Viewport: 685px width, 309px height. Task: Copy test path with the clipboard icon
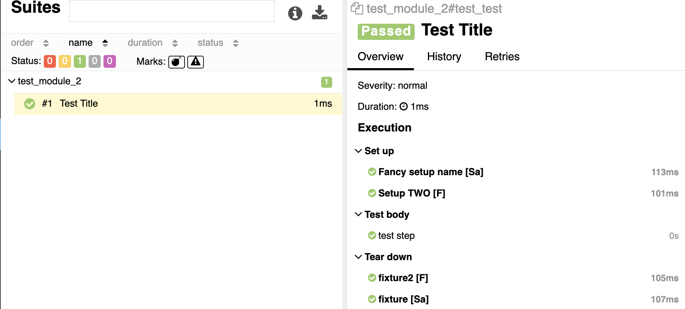tap(357, 8)
